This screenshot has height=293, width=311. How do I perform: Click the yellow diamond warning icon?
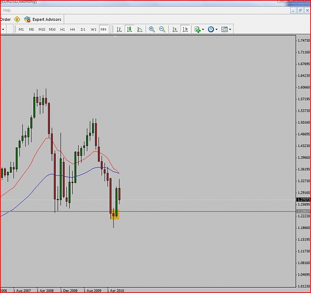click(17, 19)
